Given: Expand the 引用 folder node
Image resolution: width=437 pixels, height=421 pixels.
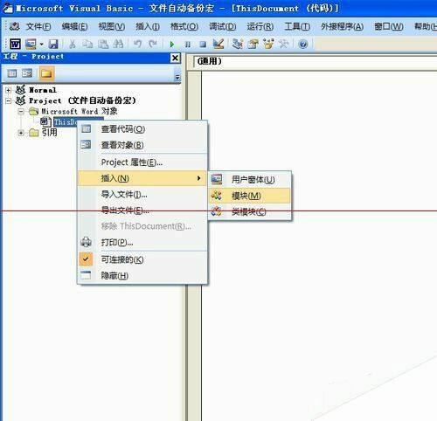Looking at the screenshot, I should [x=21, y=133].
